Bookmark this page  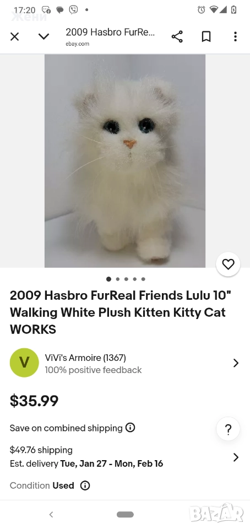click(x=206, y=36)
